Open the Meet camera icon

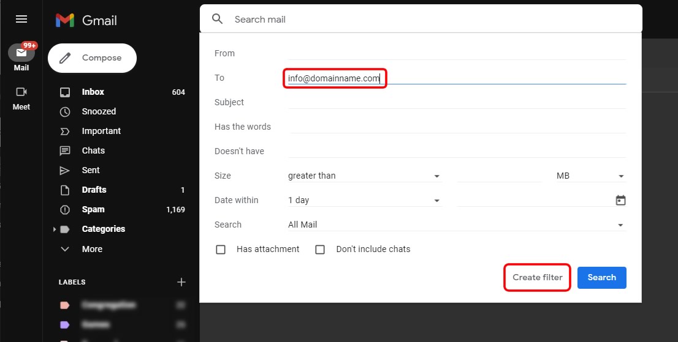click(21, 92)
